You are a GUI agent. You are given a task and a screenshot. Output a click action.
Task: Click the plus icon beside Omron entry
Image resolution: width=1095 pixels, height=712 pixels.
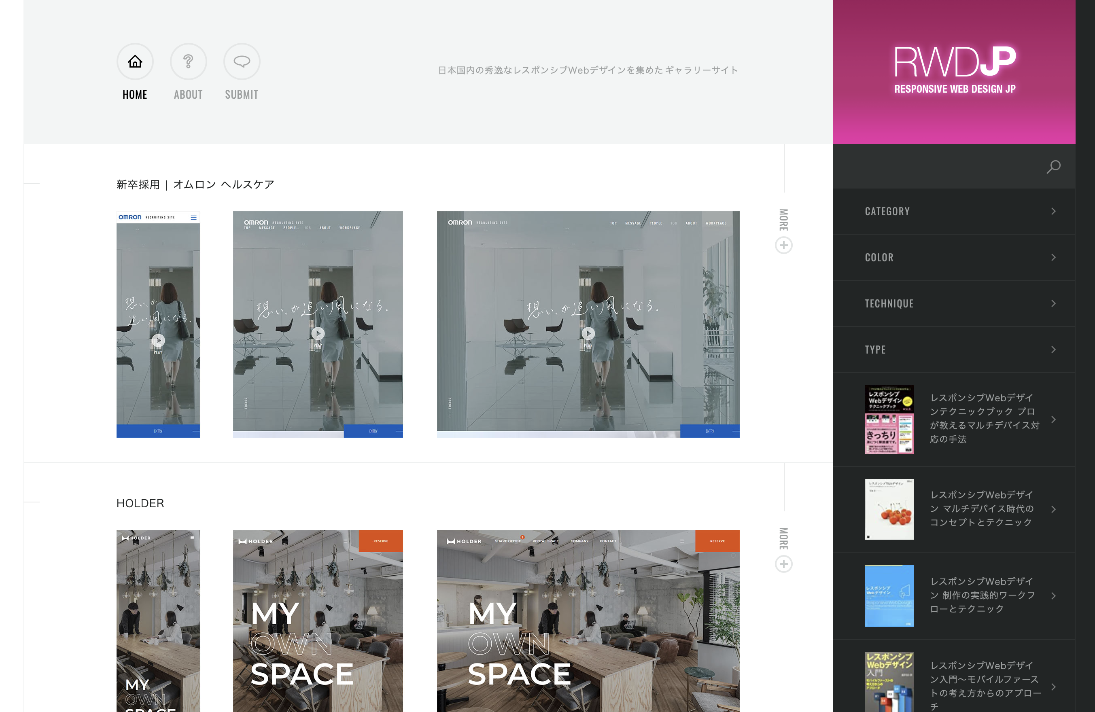[783, 245]
